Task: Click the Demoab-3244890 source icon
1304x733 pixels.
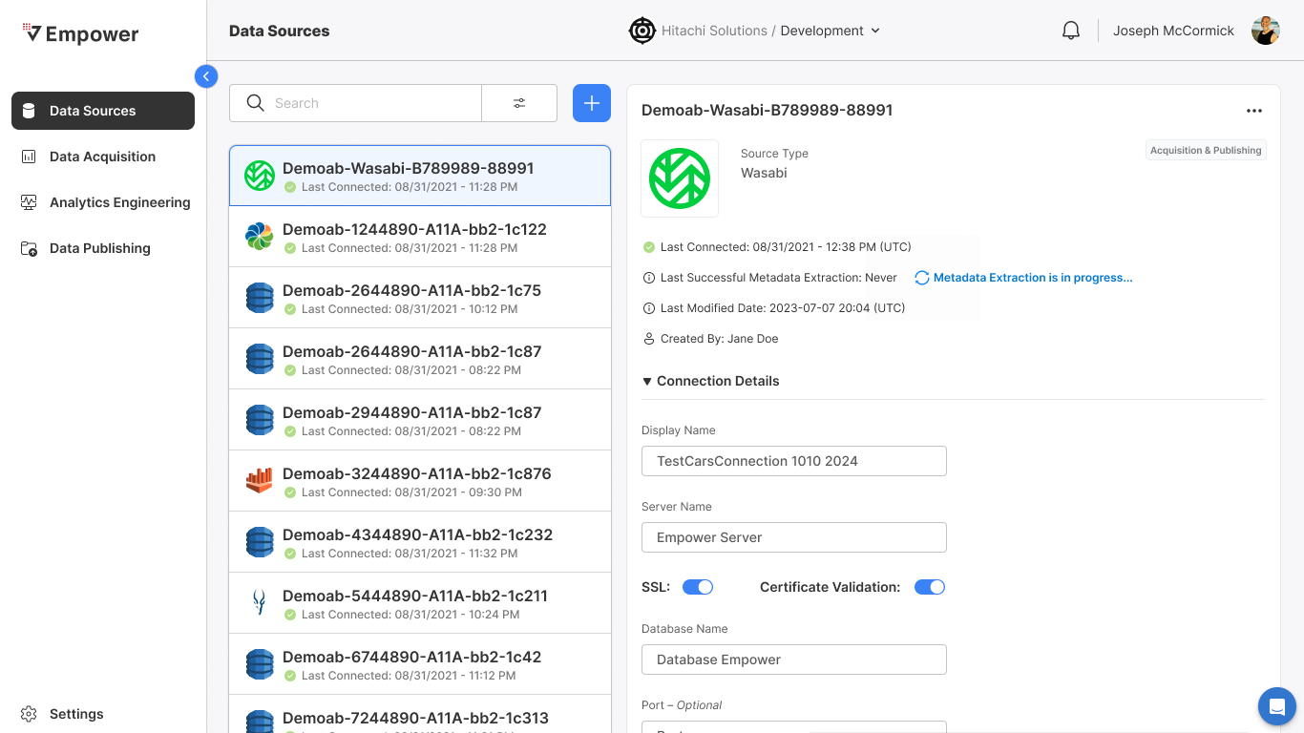Action: (x=260, y=481)
